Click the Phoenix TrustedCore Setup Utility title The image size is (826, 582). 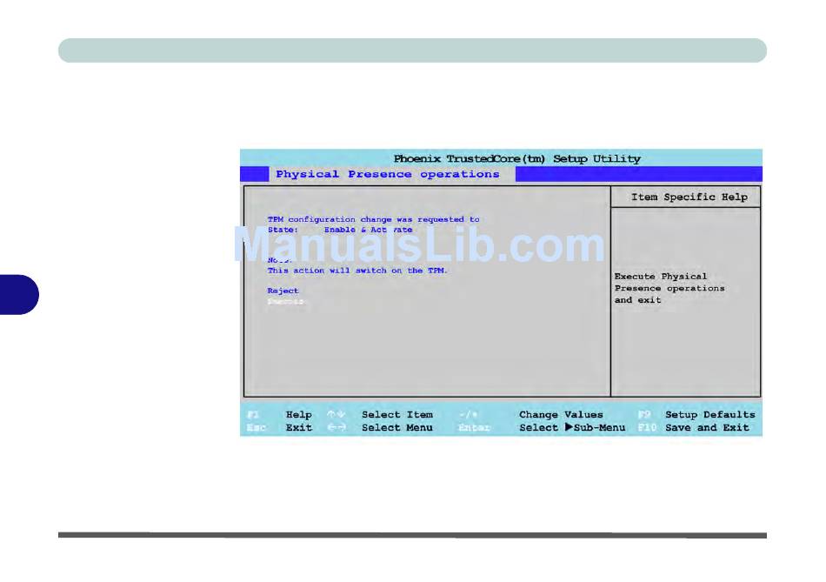(x=517, y=158)
